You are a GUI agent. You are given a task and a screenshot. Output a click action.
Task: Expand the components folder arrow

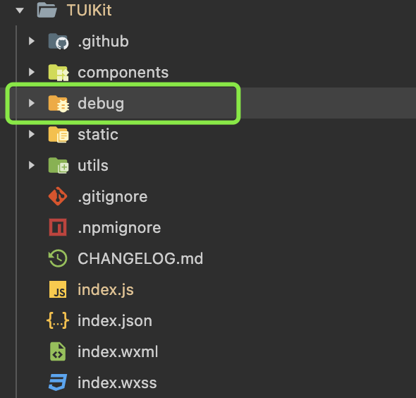click(x=32, y=72)
